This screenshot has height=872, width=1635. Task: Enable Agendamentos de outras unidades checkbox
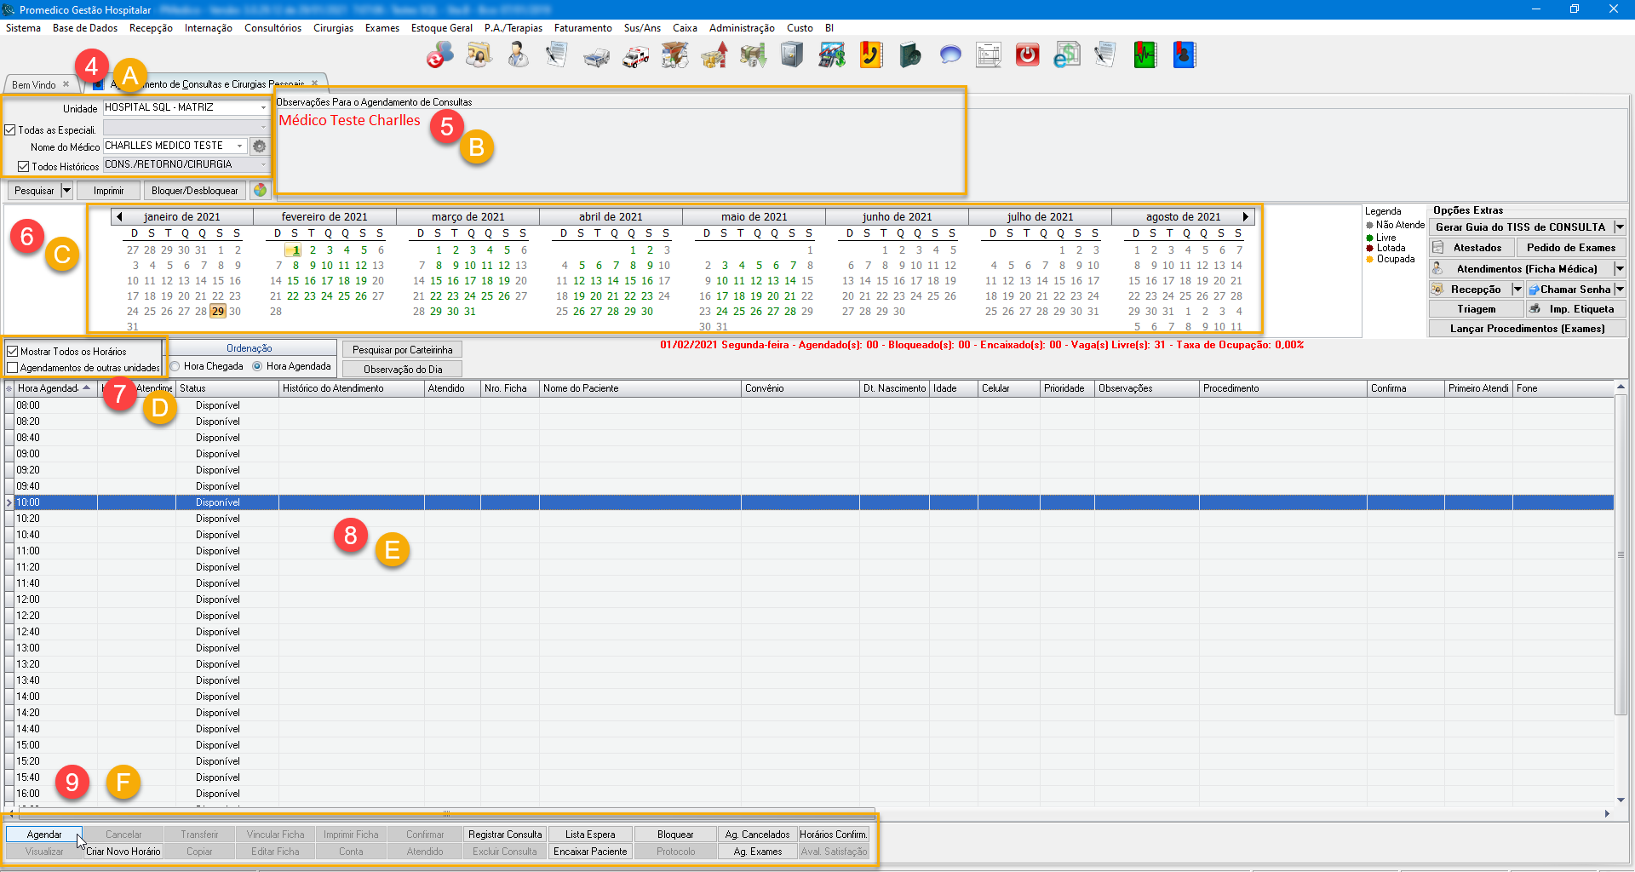point(13,368)
